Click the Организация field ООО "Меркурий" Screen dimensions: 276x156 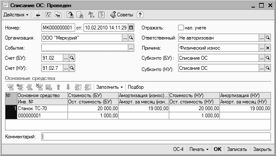pyautogui.click(x=82, y=38)
